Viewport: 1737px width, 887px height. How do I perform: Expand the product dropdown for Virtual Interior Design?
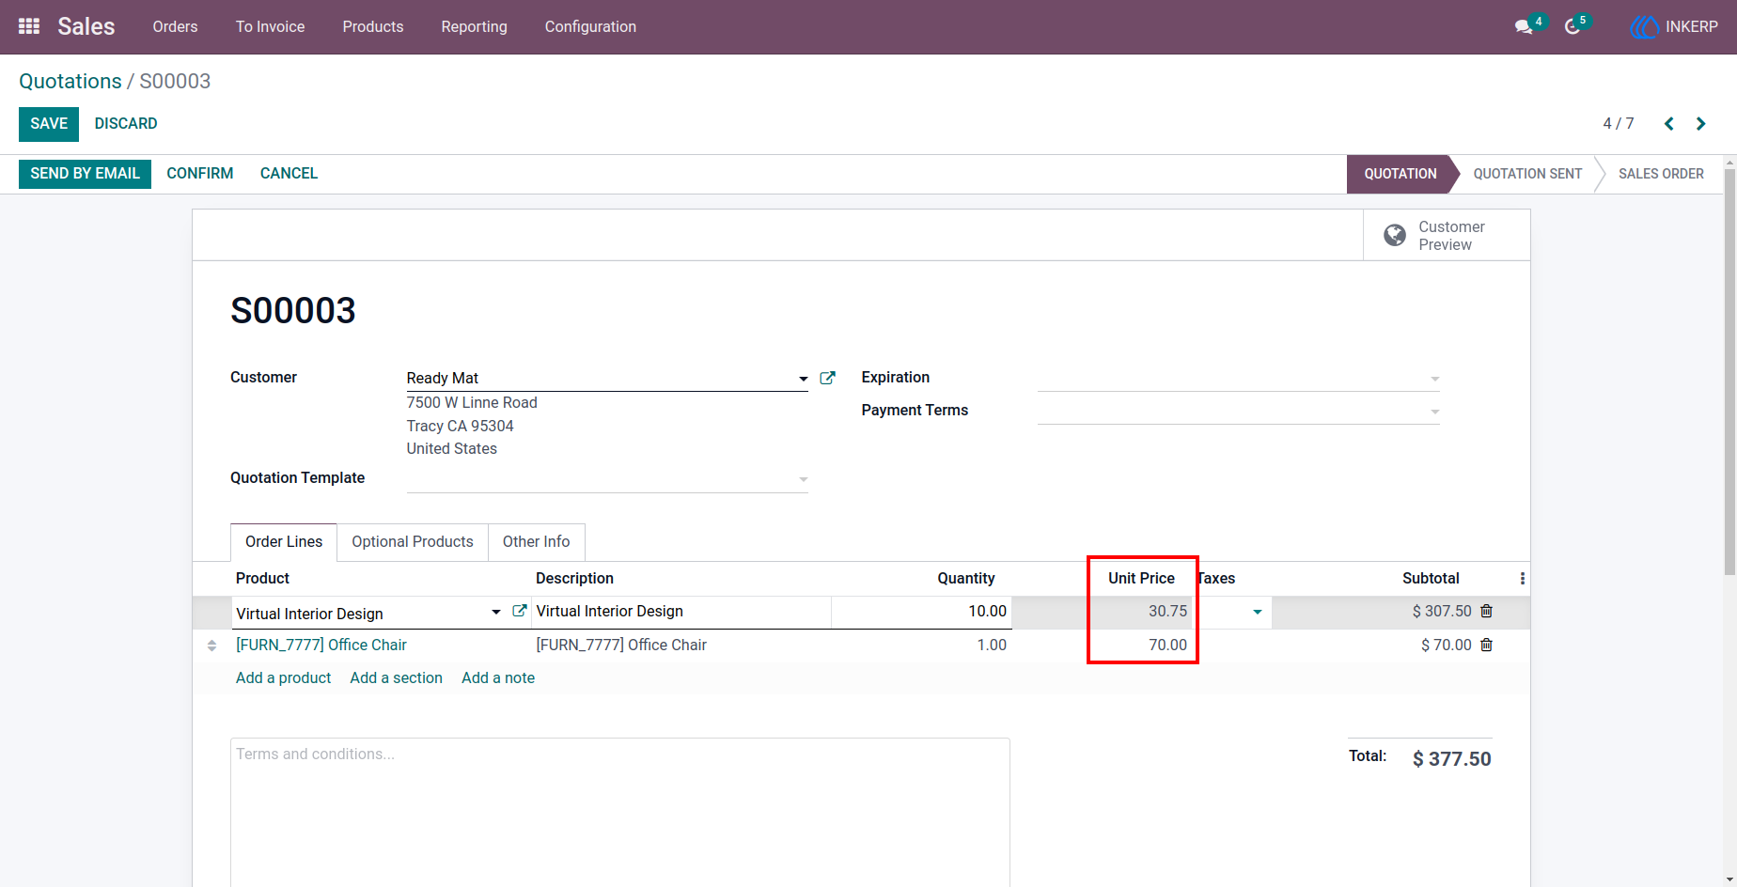(495, 613)
